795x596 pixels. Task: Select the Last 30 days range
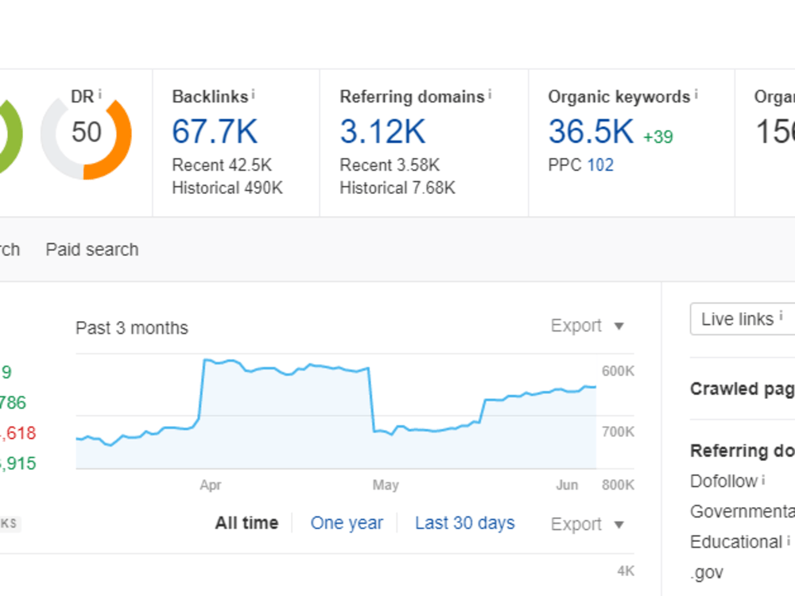tap(465, 523)
